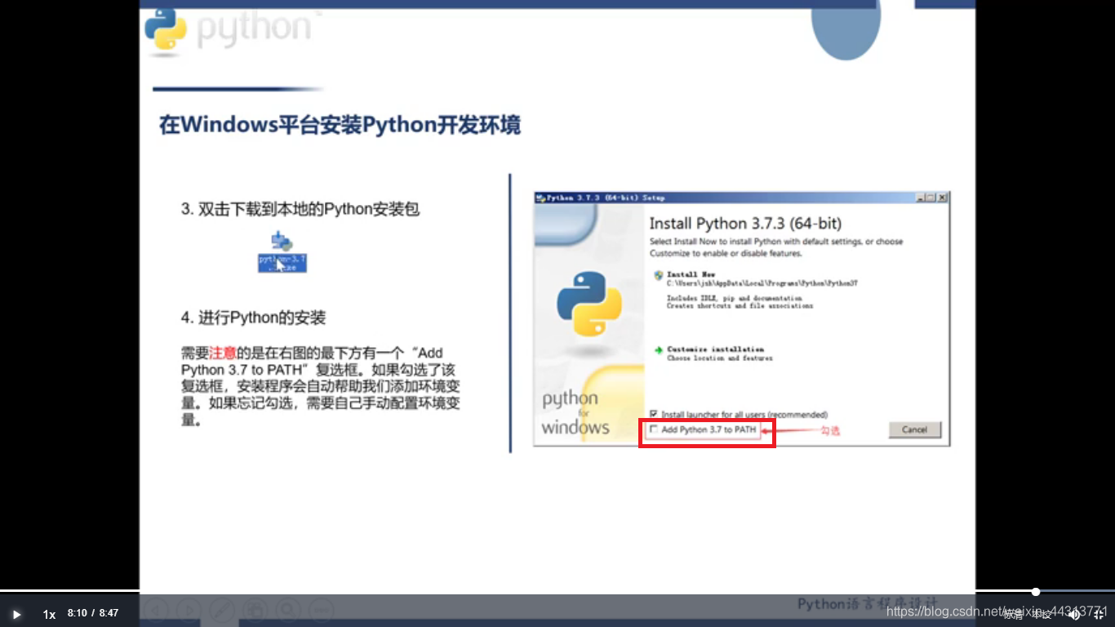The image size is (1115, 627).
Task: Click the heading 在Windows平台安装Python开发环境
Action: [340, 125]
